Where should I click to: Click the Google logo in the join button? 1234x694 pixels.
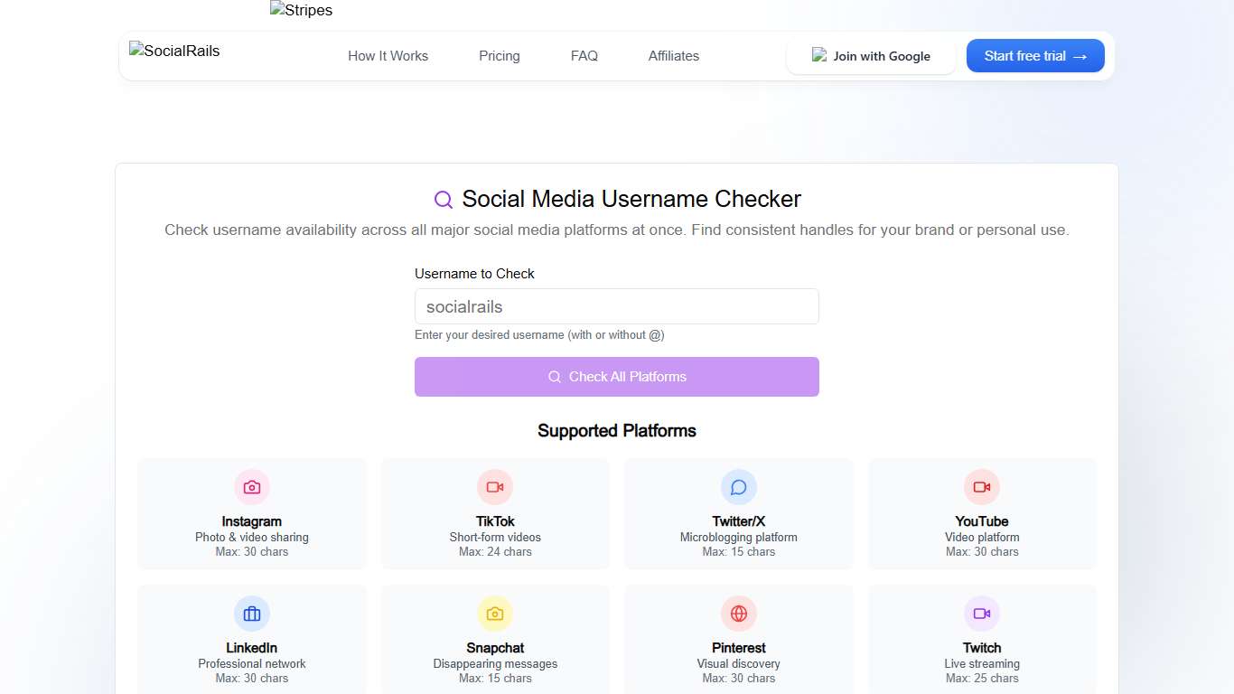[x=818, y=55]
